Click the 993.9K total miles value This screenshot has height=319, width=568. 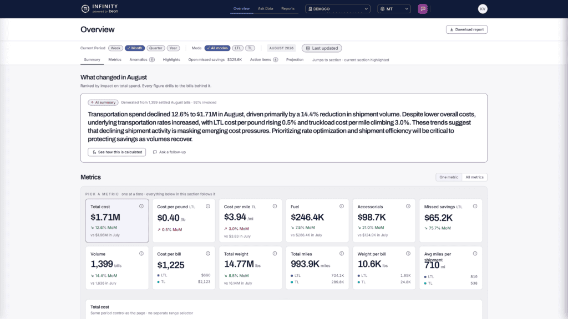(305, 264)
